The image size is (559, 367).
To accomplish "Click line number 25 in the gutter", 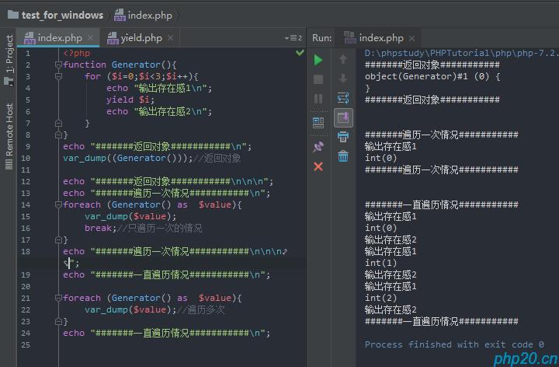I will pos(26,345).
